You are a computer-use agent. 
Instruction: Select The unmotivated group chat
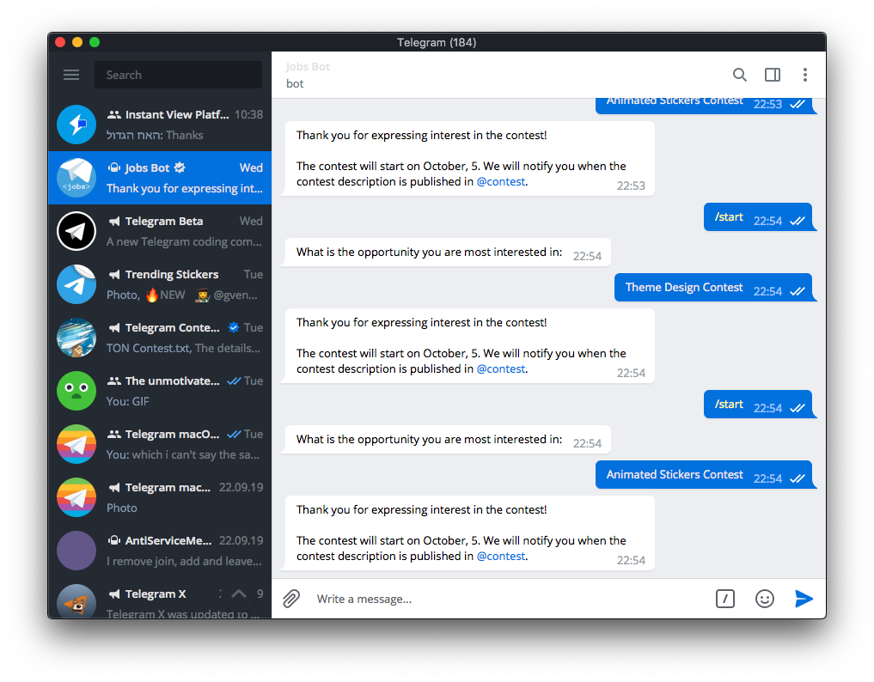(x=159, y=391)
